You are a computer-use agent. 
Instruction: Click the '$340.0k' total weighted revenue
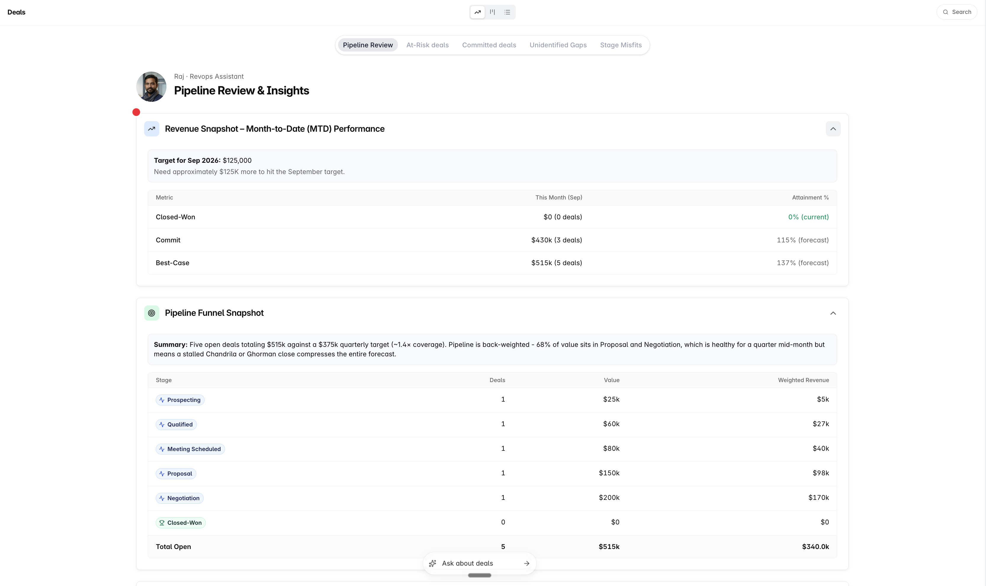[815, 547]
